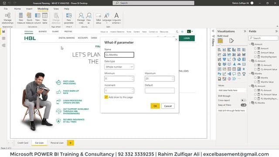The width and height of the screenshot is (279, 157).
Task: Confirm the parameter with OK
Action: coord(155,106)
